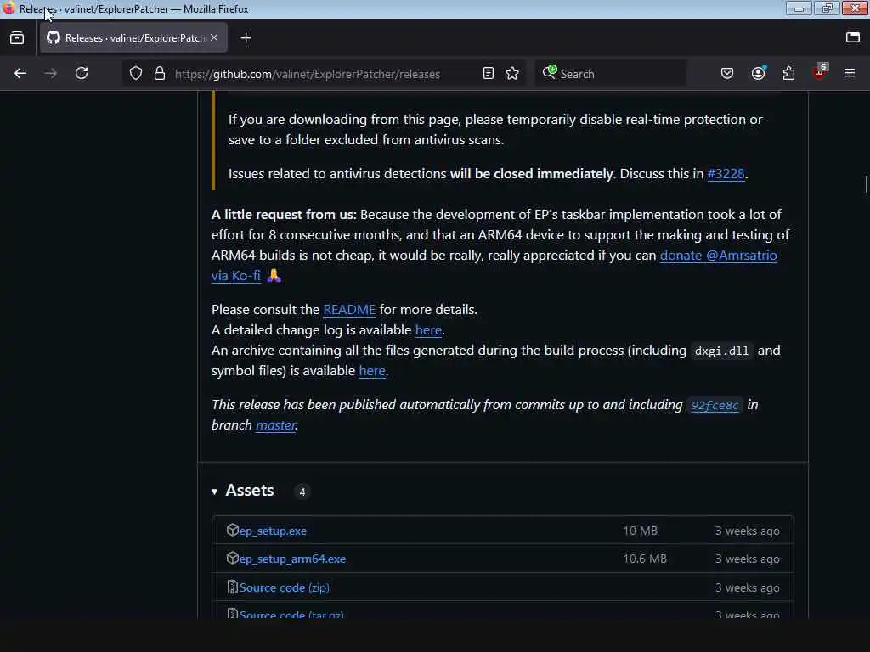The image size is (870, 652).
Task: Open the README link
Action: pos(349,309)
